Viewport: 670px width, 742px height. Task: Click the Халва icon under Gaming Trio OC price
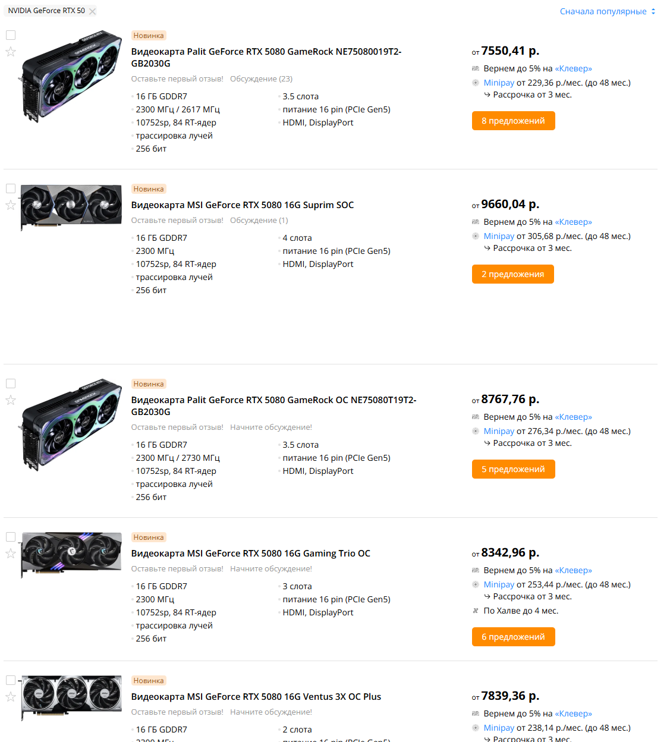click(476, 611)
